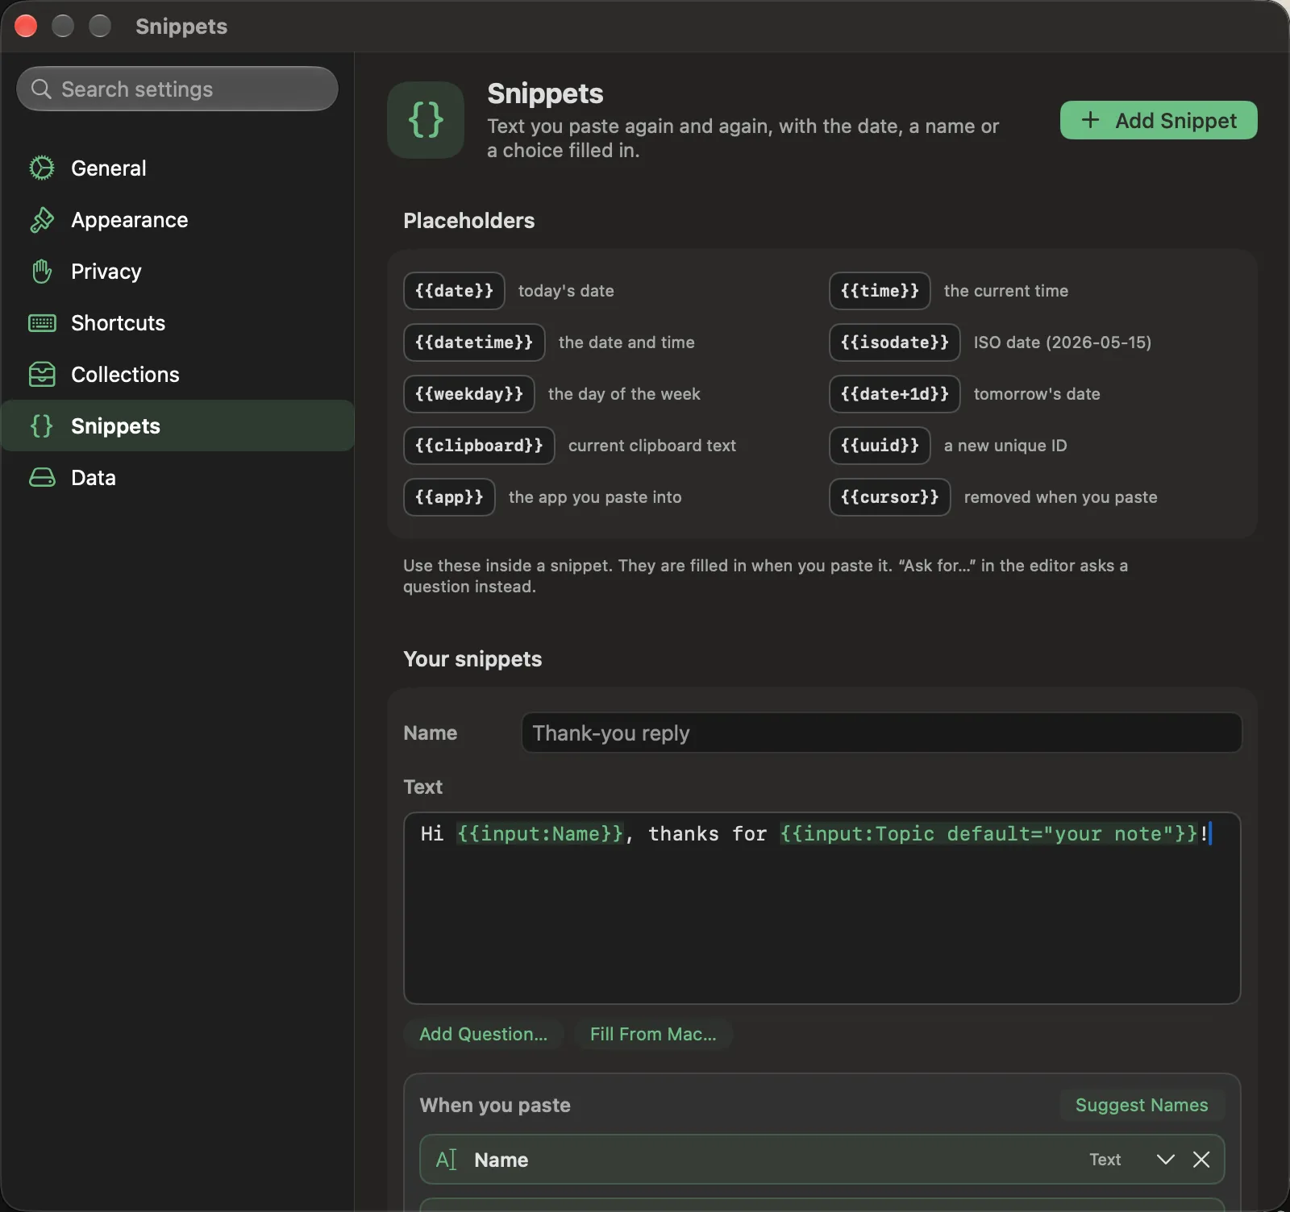Remove the Name question with X
This screenshot has width=1290, height=1212.
tap(1201, 1160)
